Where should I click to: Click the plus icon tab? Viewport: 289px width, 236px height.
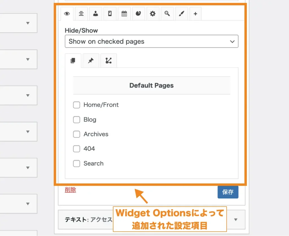(195, 14)
